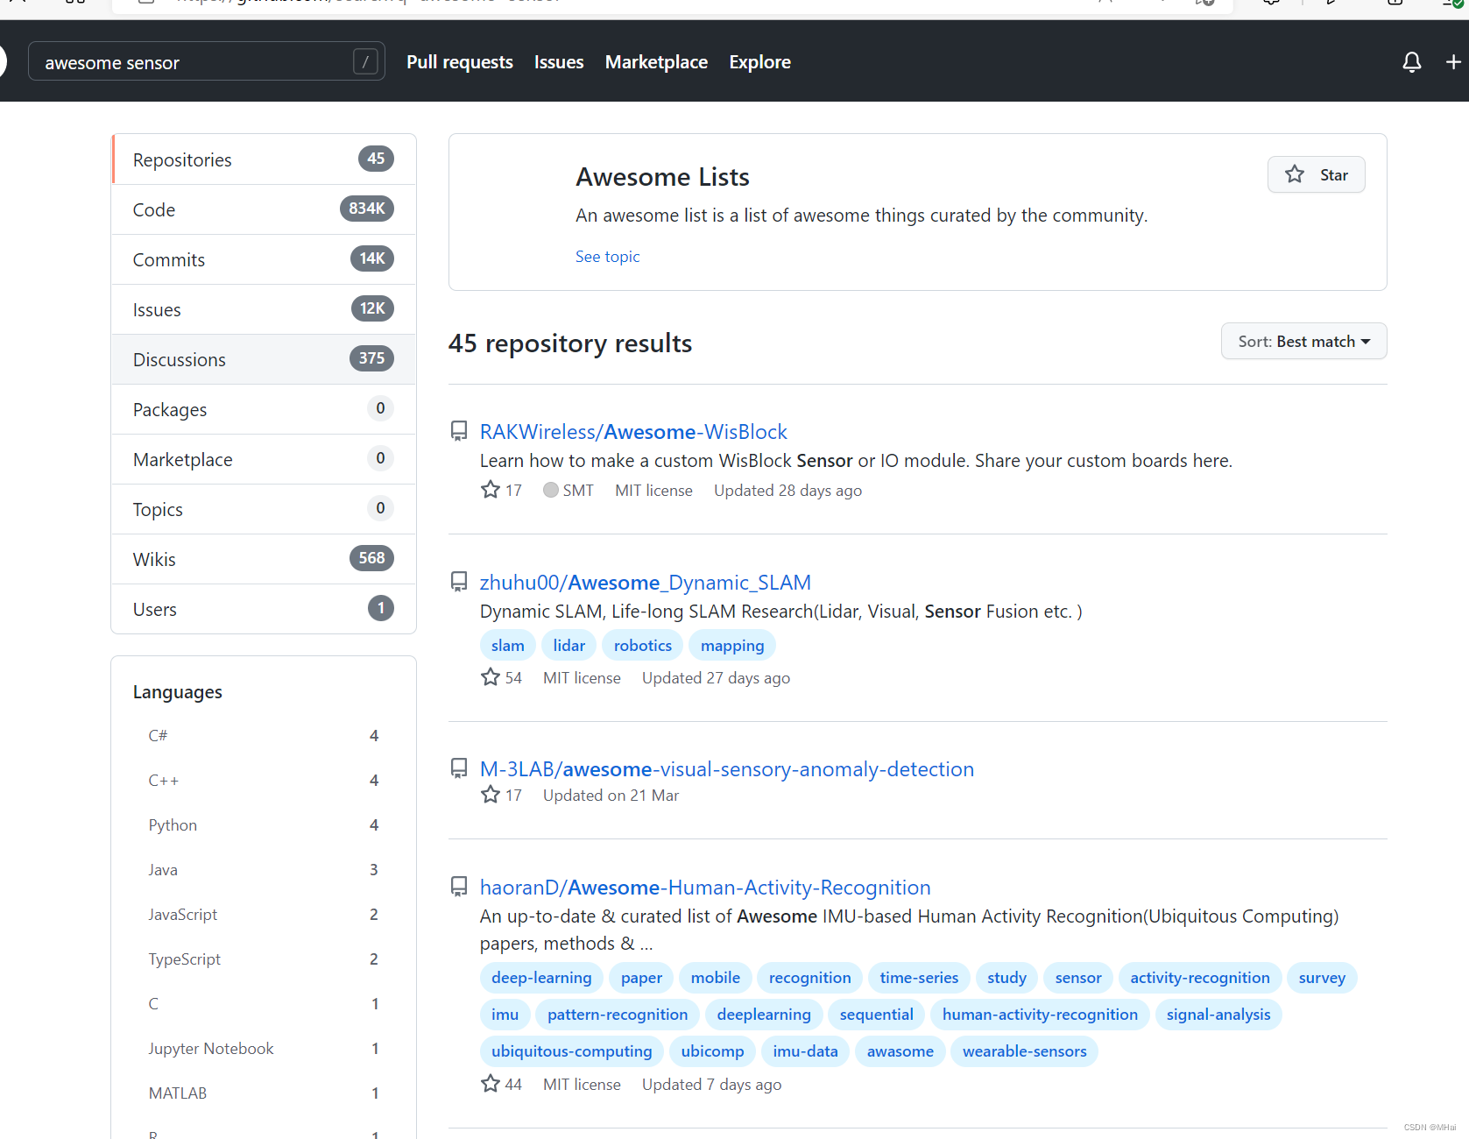This screenshot has width=1469, height=1139.
Task: Click the star icon on M-3LAB repository
Action: click(x=491, y=795)
